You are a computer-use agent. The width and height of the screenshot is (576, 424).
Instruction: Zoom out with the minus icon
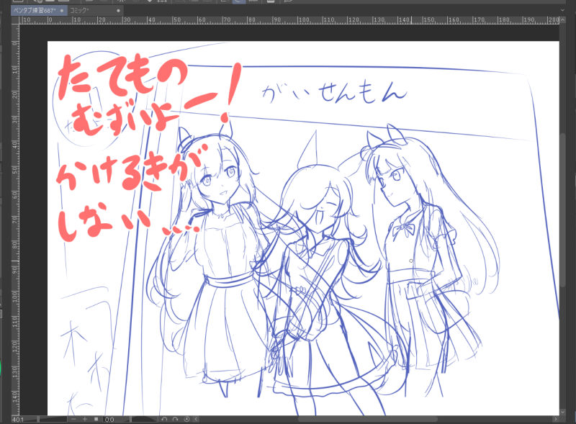point(73,419)
